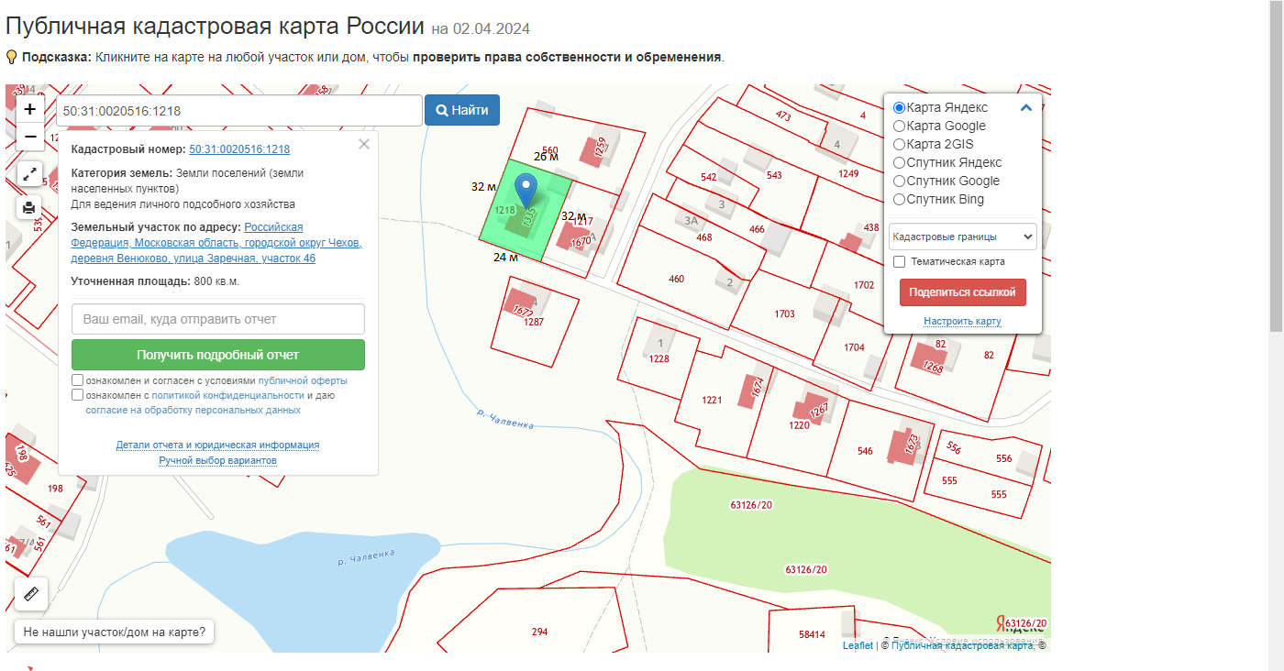Click the blue location pin marker

526,191
